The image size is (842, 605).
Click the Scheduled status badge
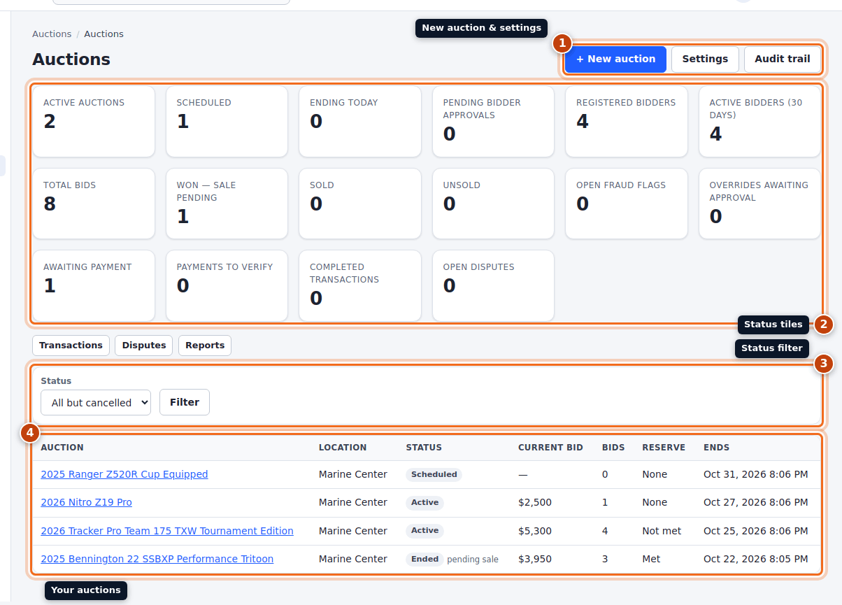(434, 474)
